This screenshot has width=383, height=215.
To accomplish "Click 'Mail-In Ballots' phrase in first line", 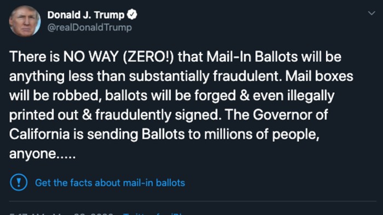I will [252, 57].
